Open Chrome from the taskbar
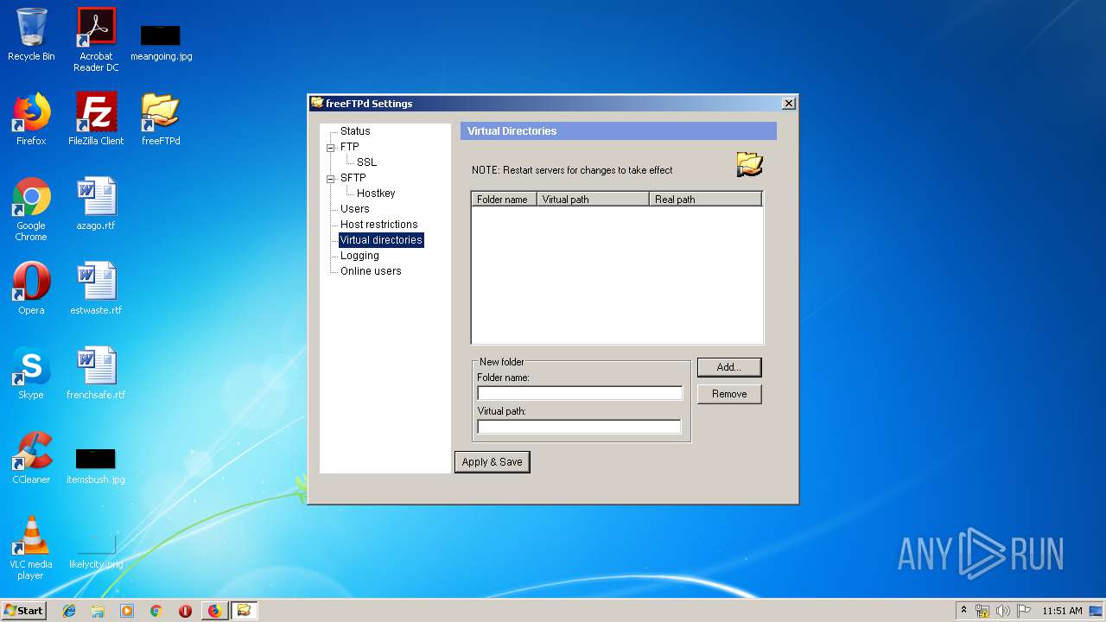Image resolution: width=1106 pixels, height=622 pixels. (x=156, y=611)
